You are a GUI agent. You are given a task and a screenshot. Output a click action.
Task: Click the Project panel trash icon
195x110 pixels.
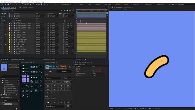(16, 95)
